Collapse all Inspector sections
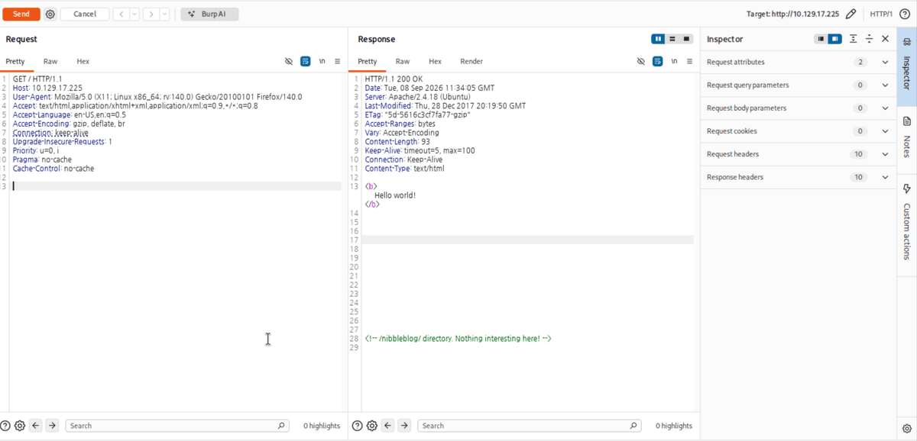The image size is (917, 441). (x=869, y=39)
